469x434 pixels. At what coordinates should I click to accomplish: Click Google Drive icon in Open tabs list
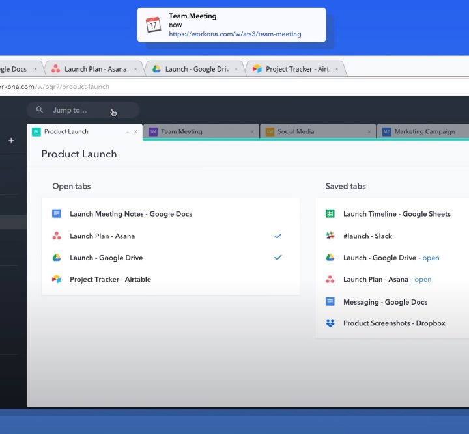[x=57, y=258]
